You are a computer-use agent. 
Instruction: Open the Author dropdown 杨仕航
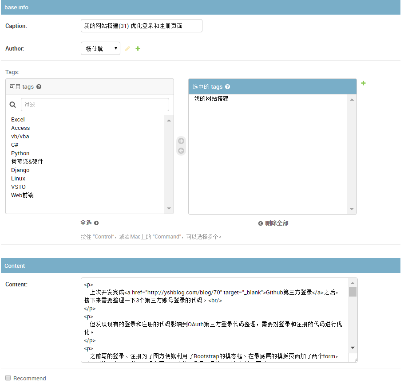tap(100, 48)
